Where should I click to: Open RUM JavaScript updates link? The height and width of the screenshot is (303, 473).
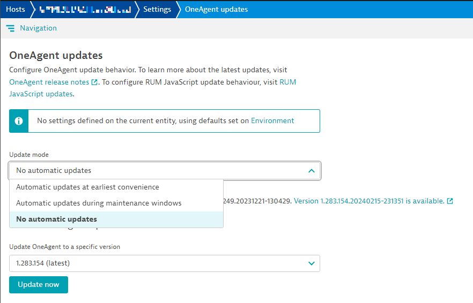tap(152, 88)
